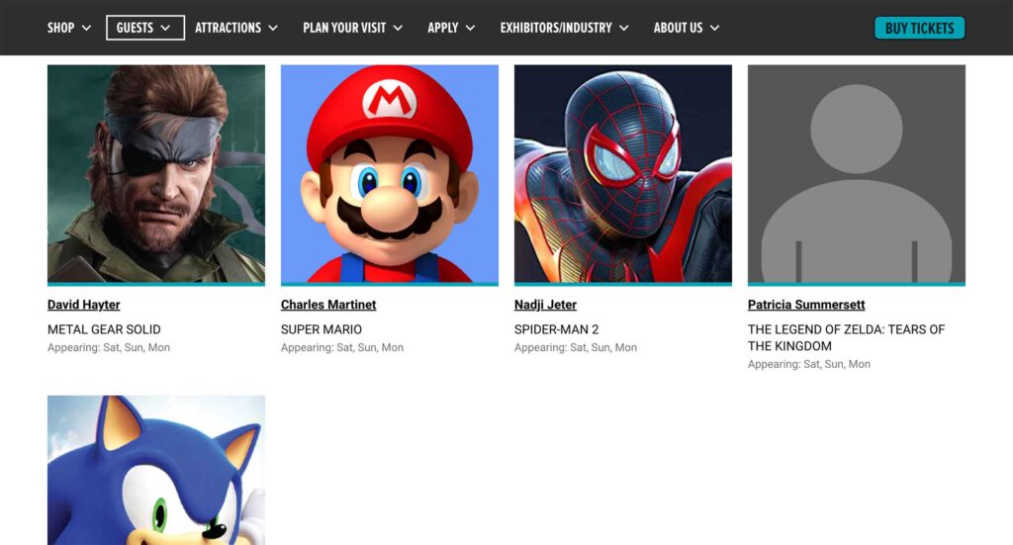Screen dimensions: 1013x545
Task: Open Exhibitors/Industry navigation menu
Action: (564, 28)
